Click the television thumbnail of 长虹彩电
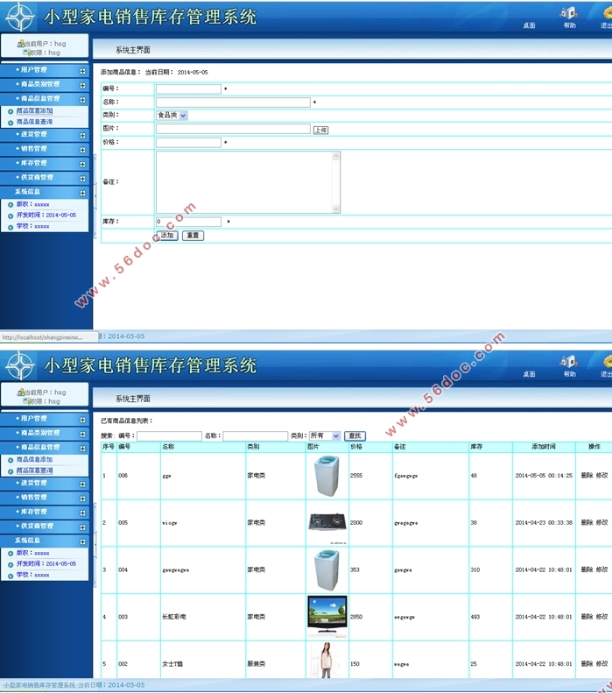612x693 pixels. [327, 615]
